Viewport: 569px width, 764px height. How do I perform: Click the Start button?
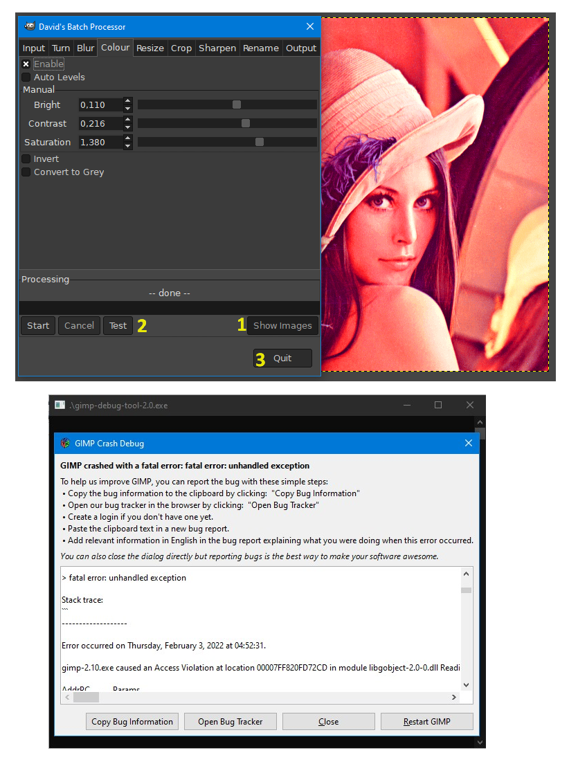[38, 325]
